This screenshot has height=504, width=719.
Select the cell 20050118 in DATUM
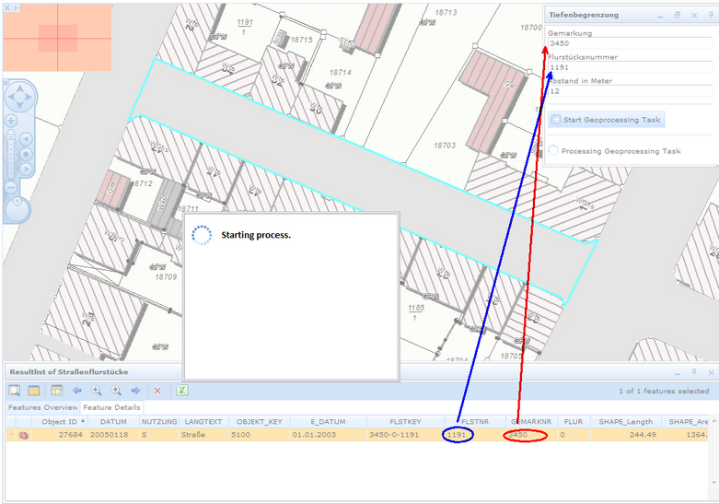(113, 435)
